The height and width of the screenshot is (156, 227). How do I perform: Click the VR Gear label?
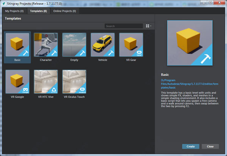pos(131,60)
